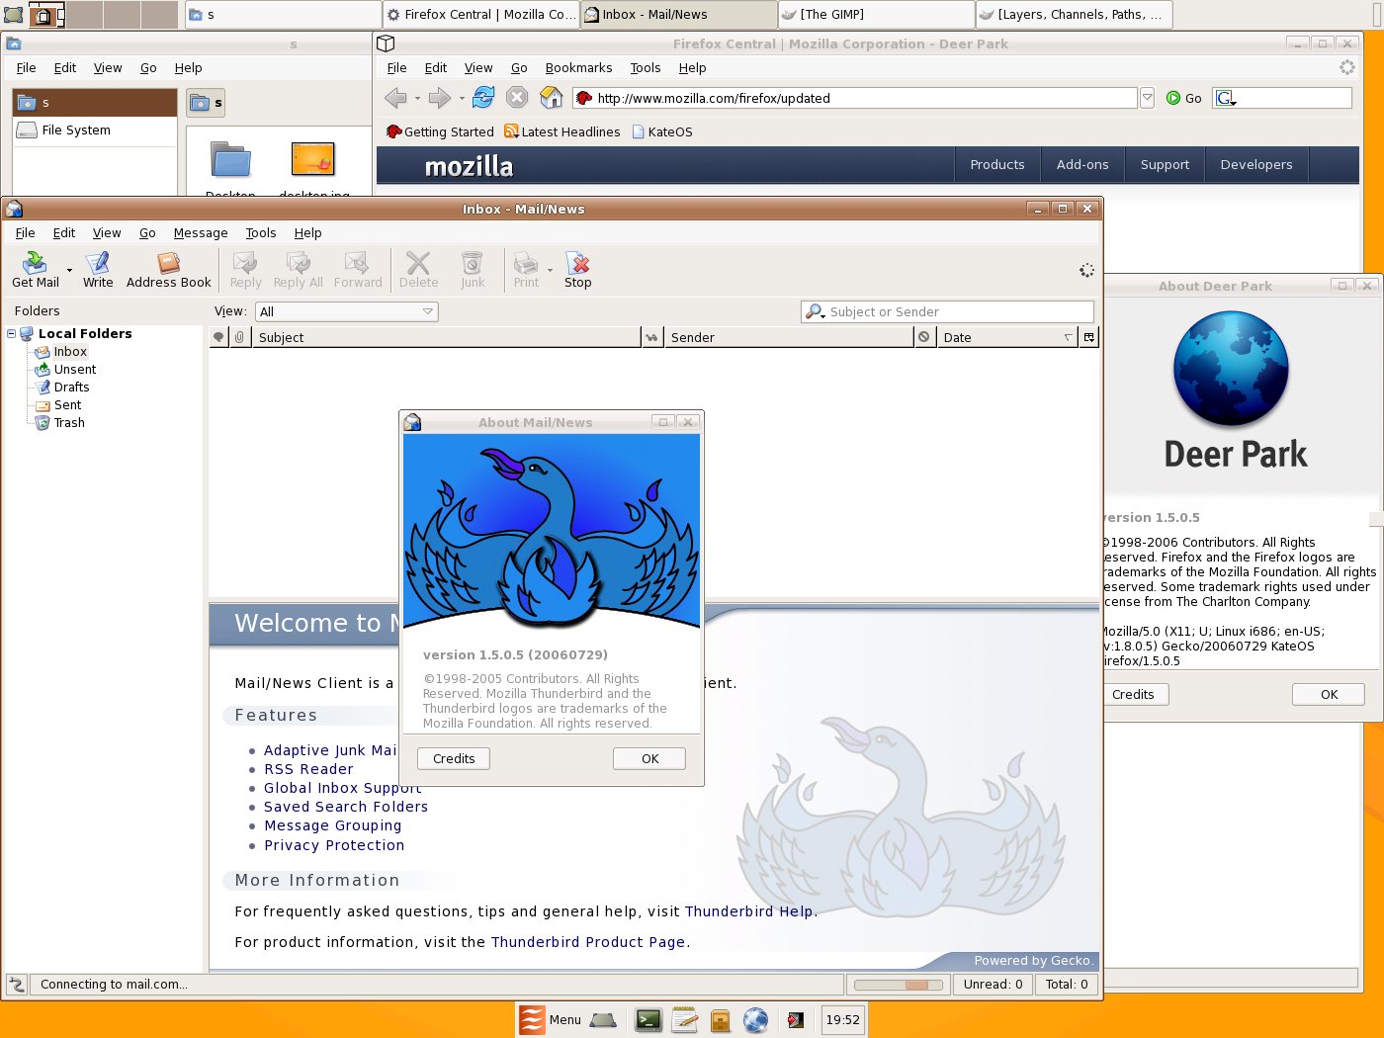Screen dimensions: 1384x1038
Task: Click the Get Mail toolbar icon
Action: pyautogui.click(x=35, y=262)
